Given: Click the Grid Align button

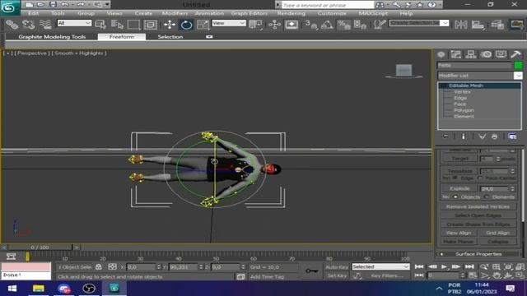Looking at the screenshot, I should coord(497,233).
